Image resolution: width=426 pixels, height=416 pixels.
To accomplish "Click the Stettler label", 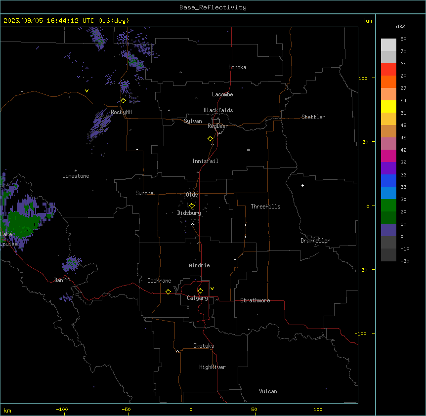I will pyautogui.click(x=313, y=117).
